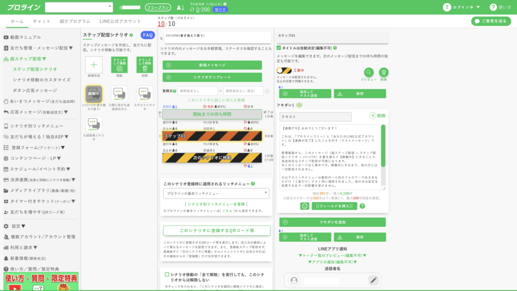Check シナリオ移動の全て解除 exclusion checkbox
517x291 pixels.
(x=167, y=274)
